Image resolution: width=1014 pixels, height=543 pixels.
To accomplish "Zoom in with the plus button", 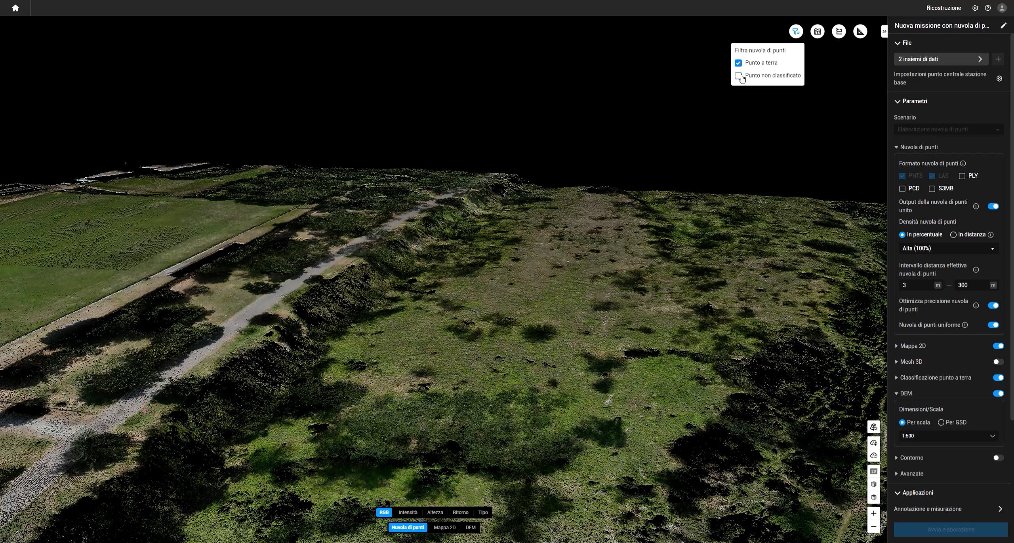I will (x=873, y=513).
